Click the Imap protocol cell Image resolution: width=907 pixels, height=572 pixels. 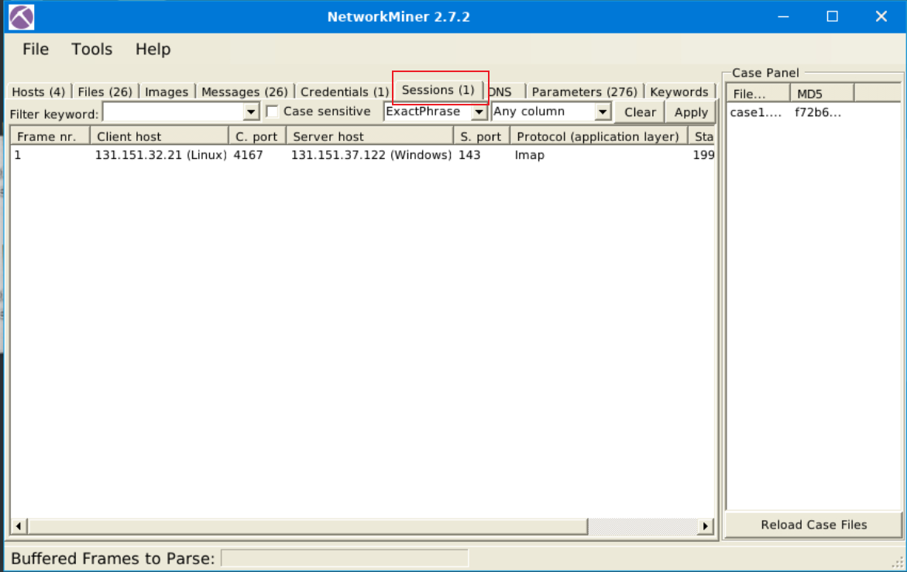pyautogui.click(x=529, y=155)
